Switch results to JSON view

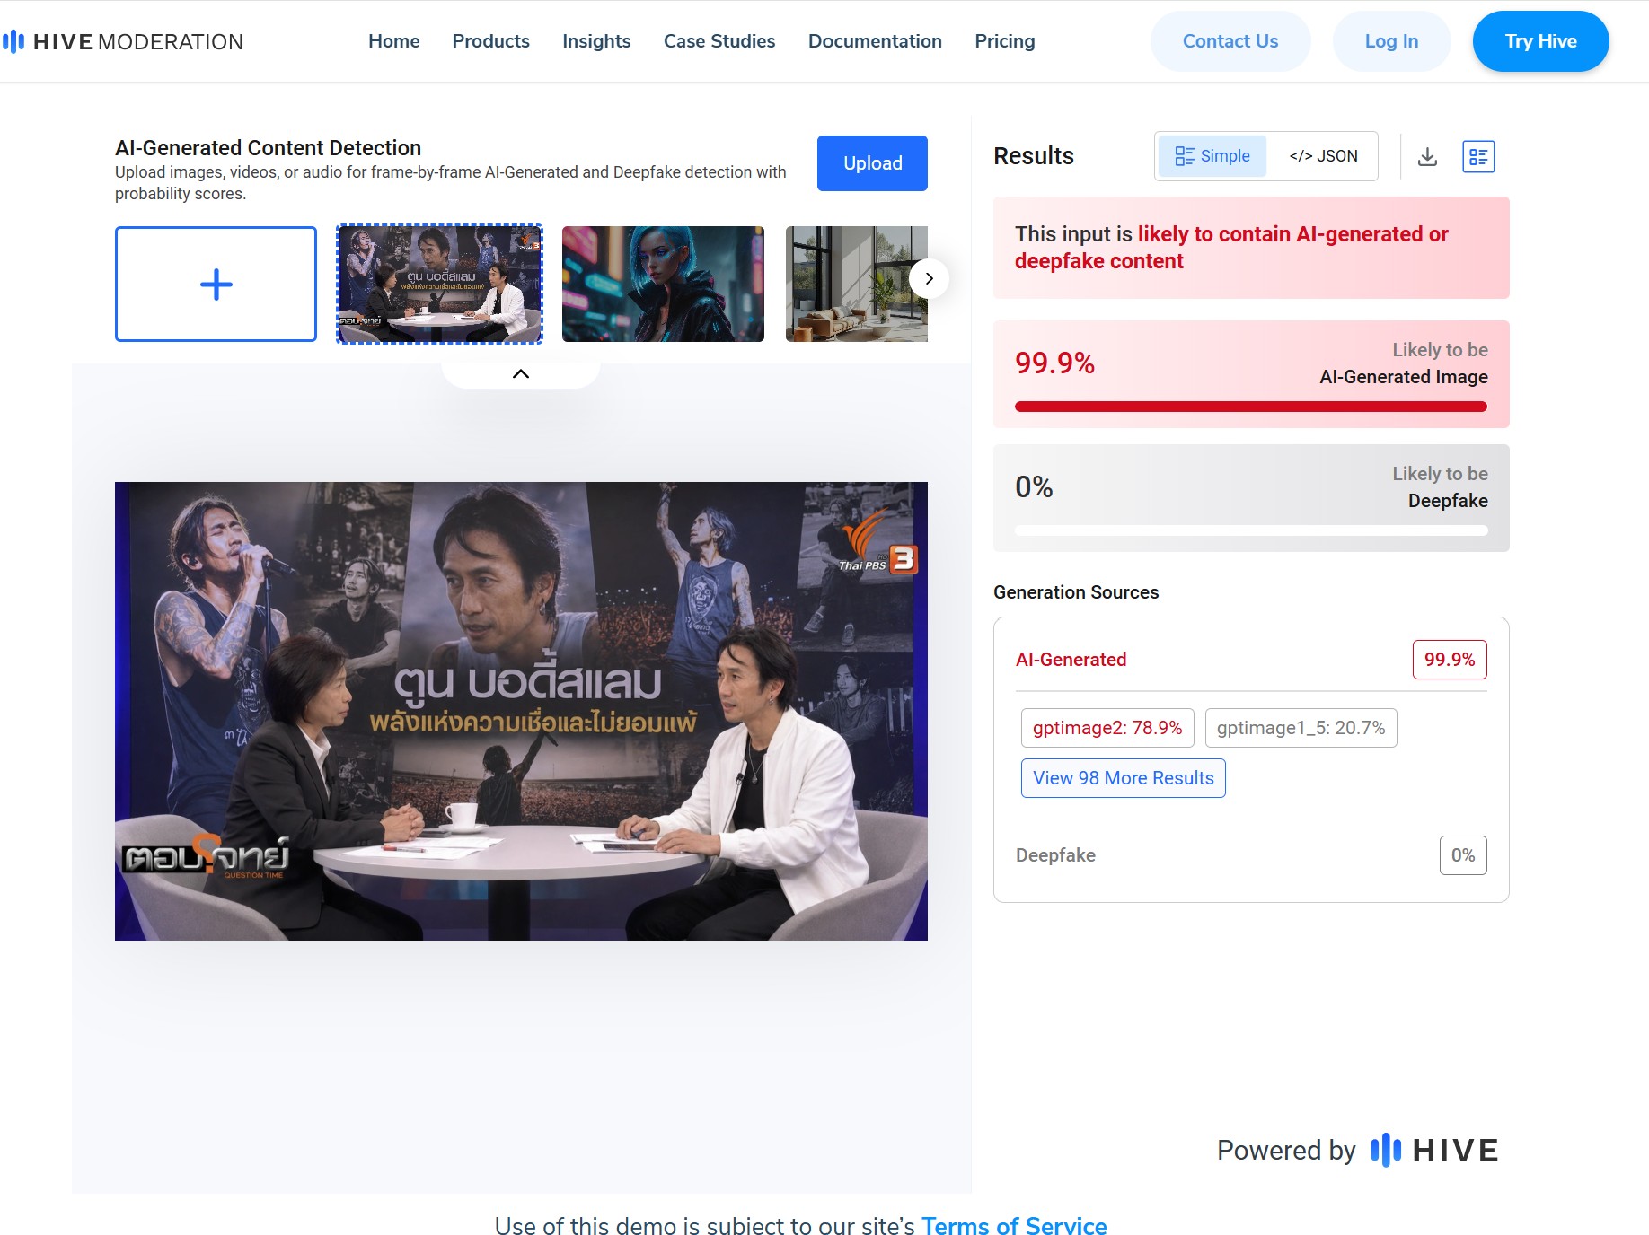point(1323,156)
